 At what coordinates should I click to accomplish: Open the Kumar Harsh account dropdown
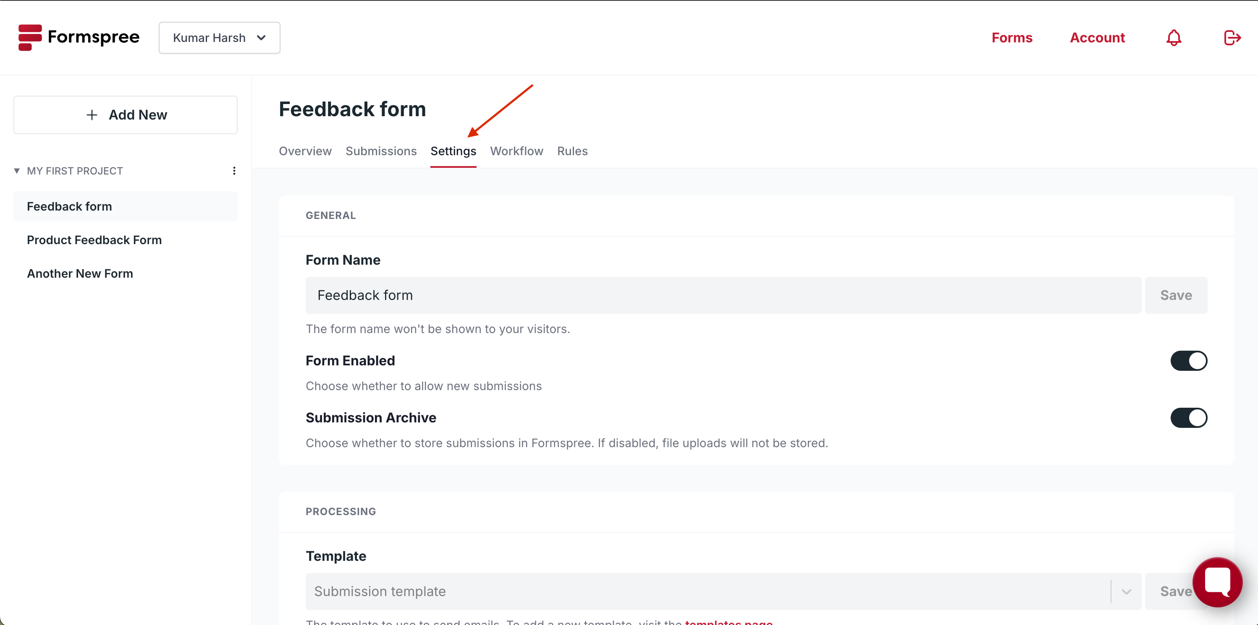[219, 38]
